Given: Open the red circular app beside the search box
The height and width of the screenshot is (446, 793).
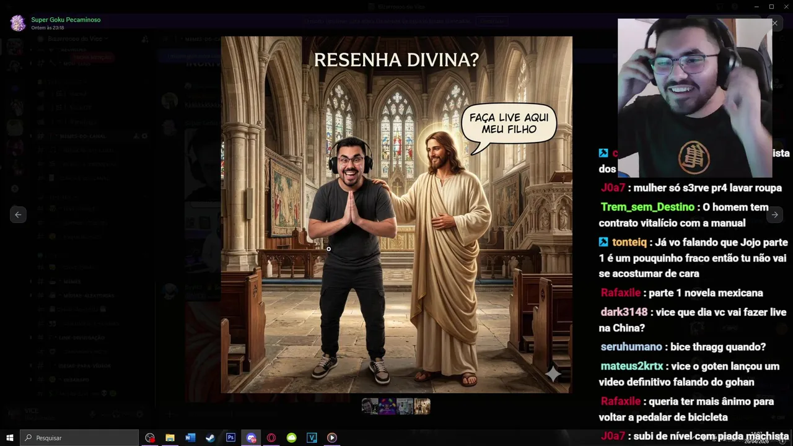Looking at the screenshot, I should (x=150, y=438).
